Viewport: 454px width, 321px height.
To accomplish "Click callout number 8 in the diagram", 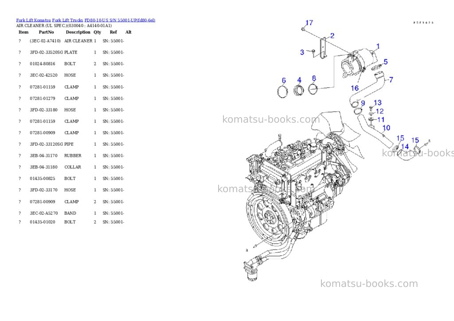I will 314,78.
